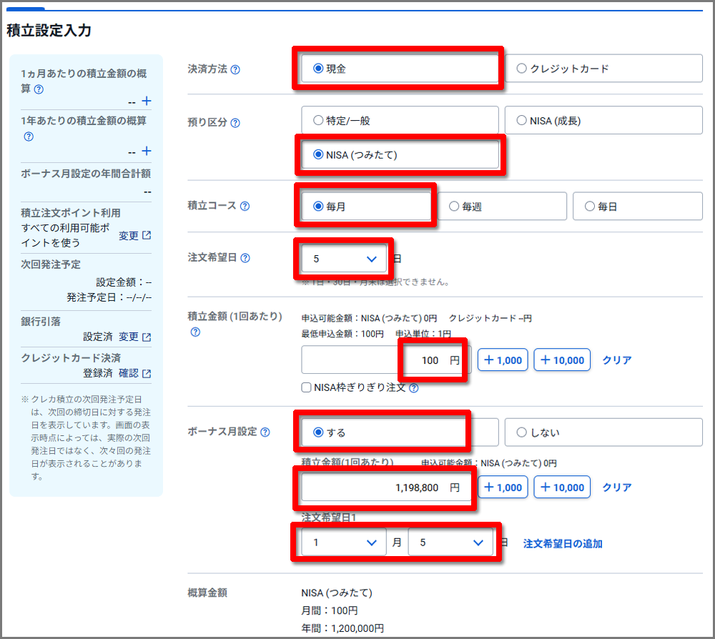Expand the plus next to 1年あたりの積立金額
715x639 pixels.
(147, 151)
